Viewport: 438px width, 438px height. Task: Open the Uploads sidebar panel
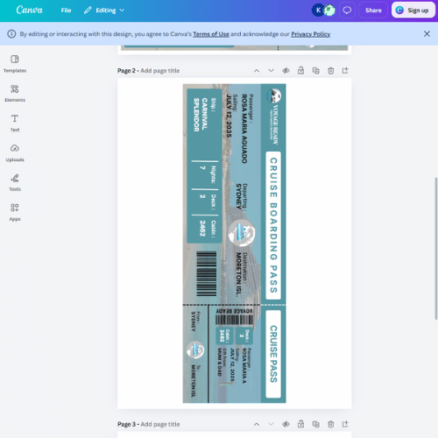pyautogui.click(x=15, y=152)
